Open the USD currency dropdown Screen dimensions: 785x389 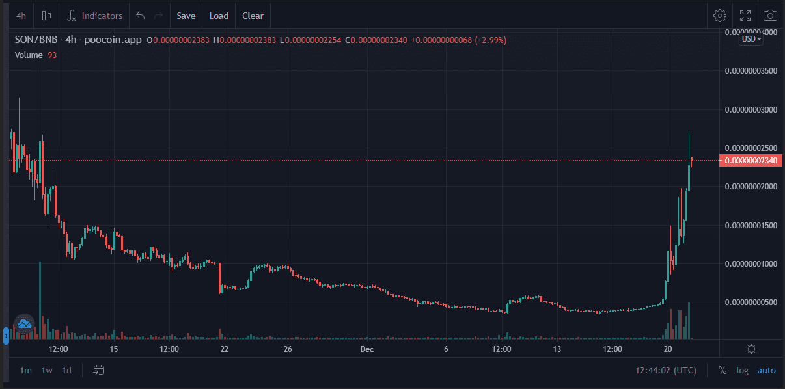(x=750, y=39)
